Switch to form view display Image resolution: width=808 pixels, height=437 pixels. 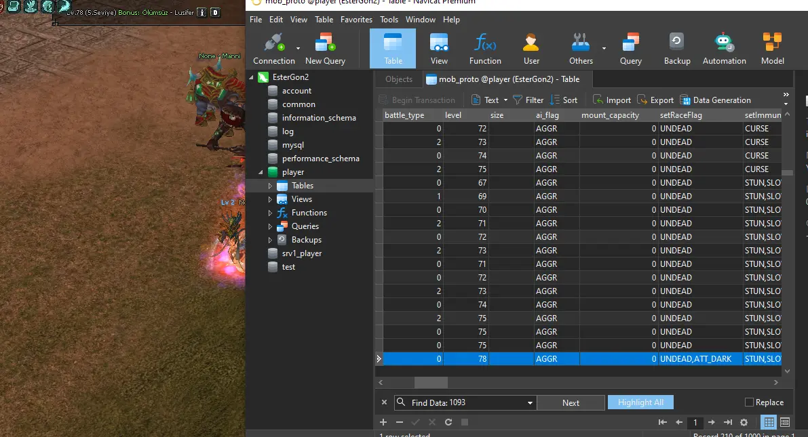(785, 422)
